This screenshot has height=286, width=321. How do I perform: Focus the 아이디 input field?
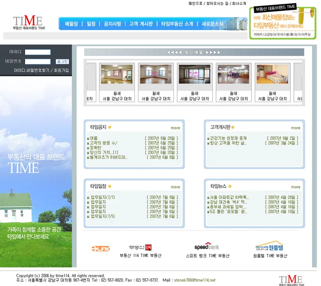(x=38, y=52)
